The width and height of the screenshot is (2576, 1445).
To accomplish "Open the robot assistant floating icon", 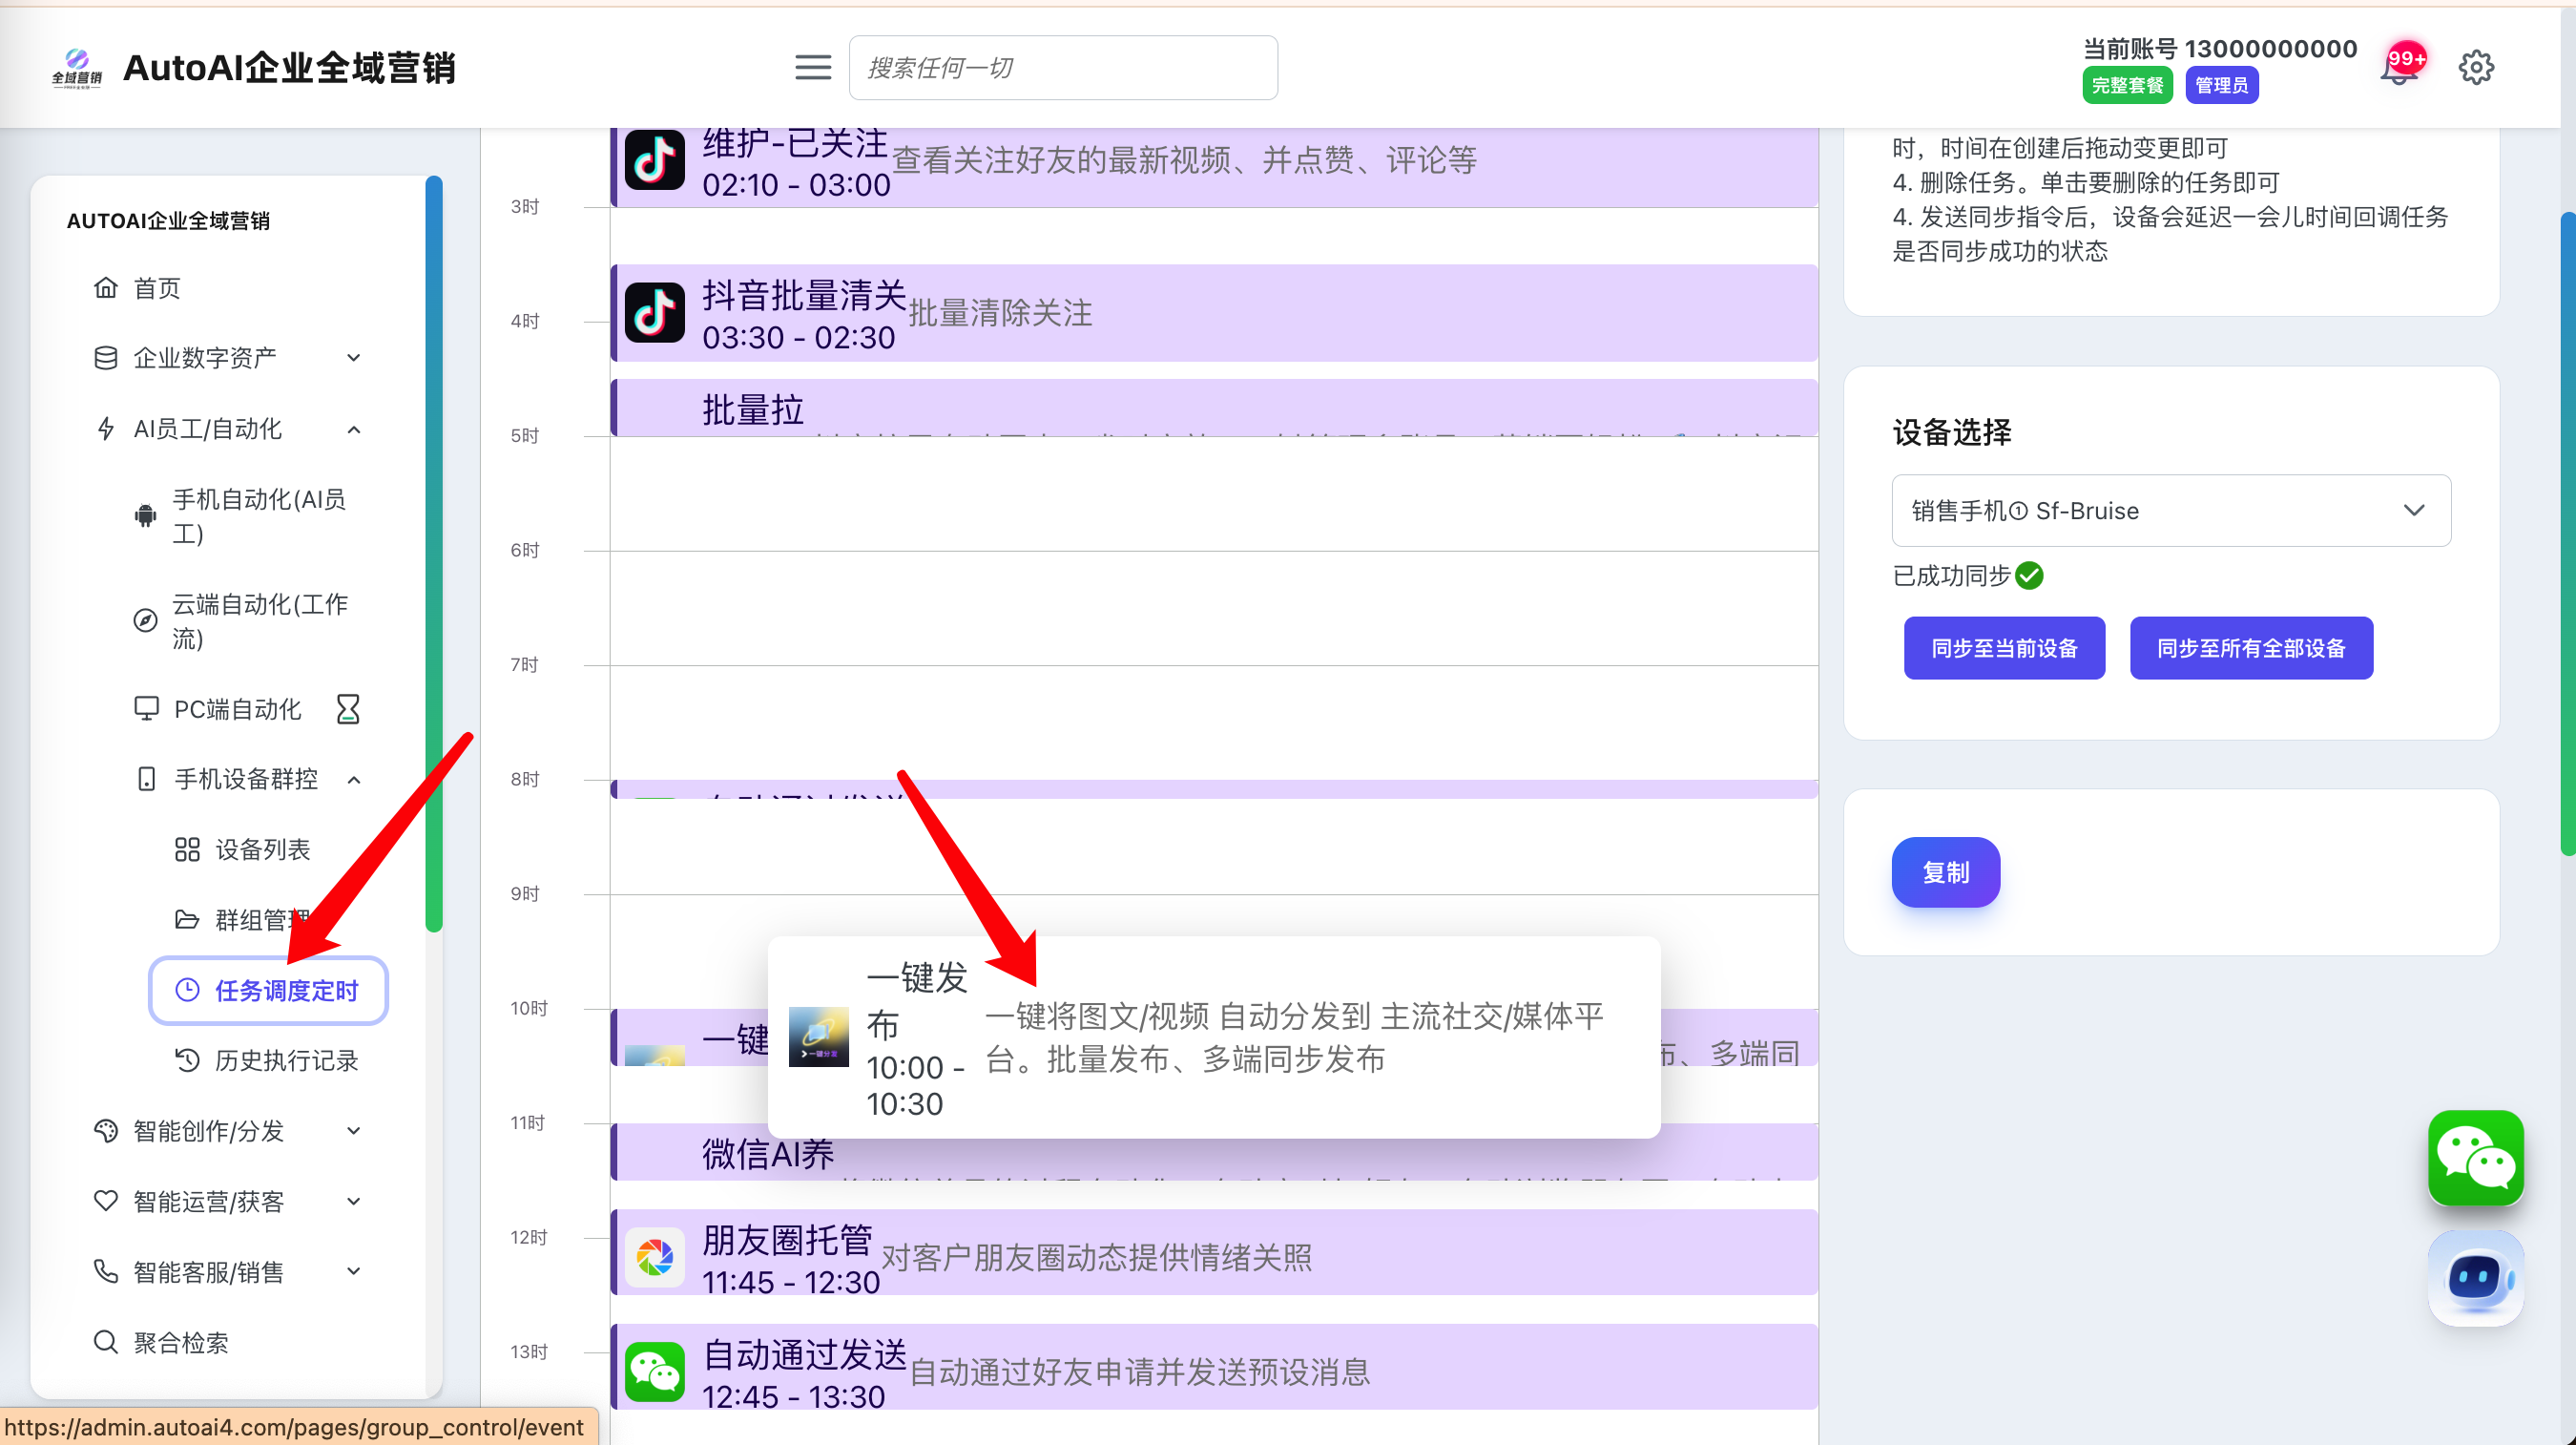I will [x=2475, y=1278].
